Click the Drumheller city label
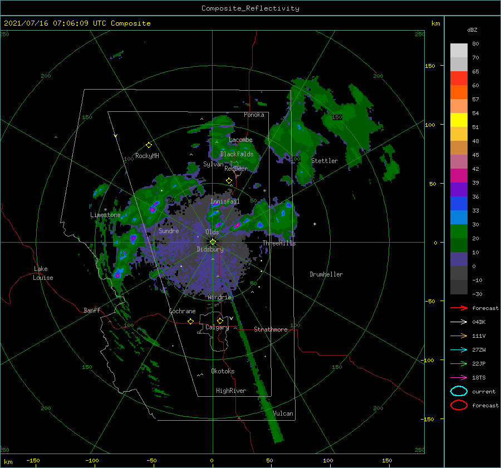 click(x=326, y=274)
